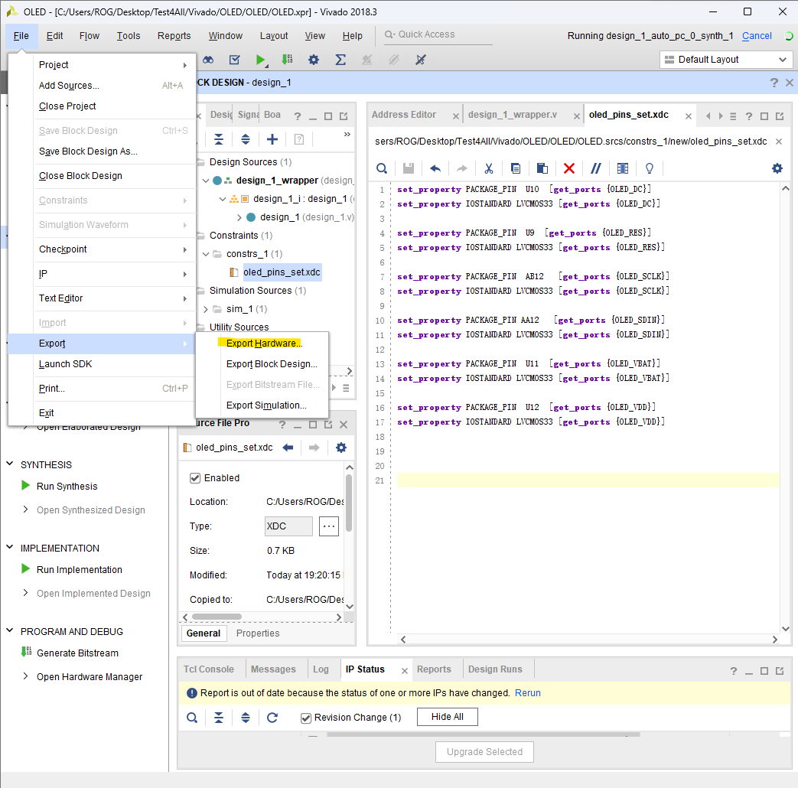
Task: Click the XDC Type input field
Action: 288,526
